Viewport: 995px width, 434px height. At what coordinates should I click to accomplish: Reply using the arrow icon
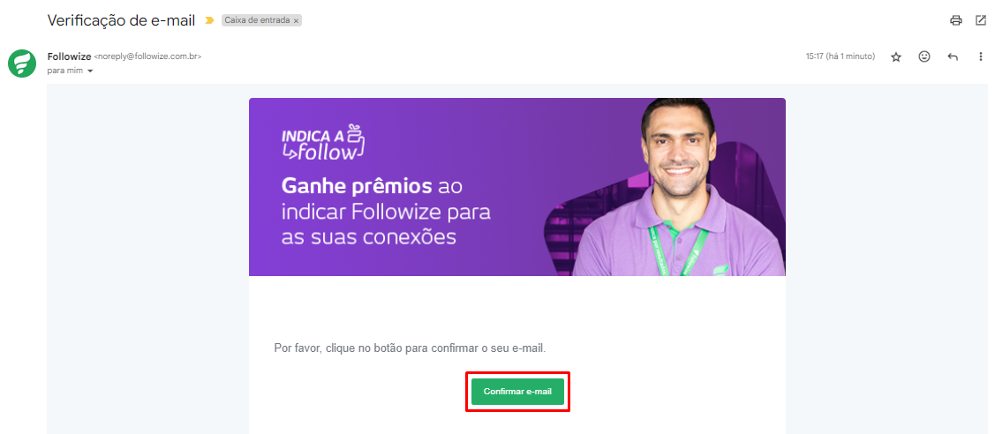[x=953, y=57]
